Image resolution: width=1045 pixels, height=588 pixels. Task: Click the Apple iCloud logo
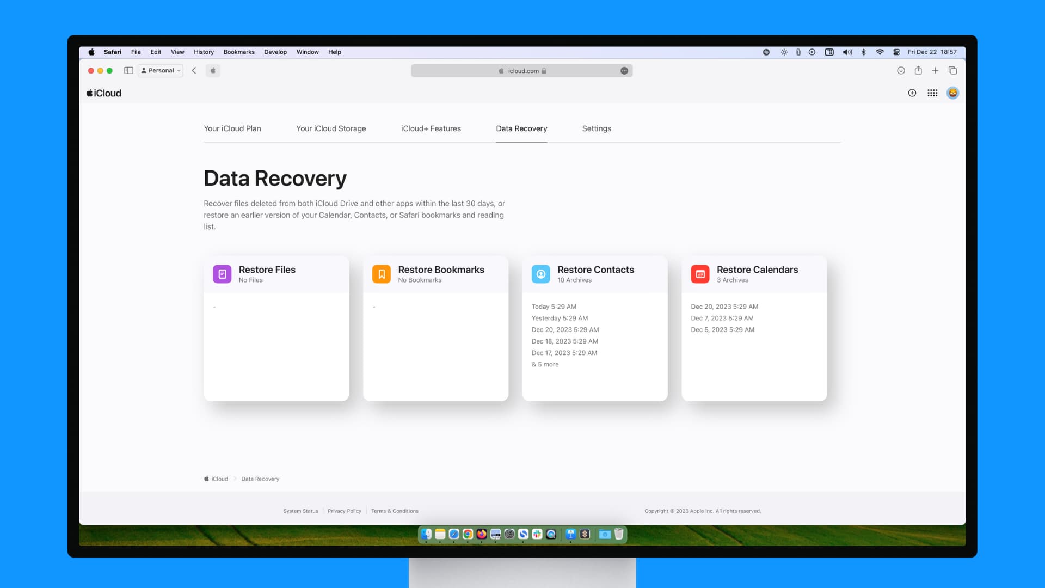pos(103,93)
